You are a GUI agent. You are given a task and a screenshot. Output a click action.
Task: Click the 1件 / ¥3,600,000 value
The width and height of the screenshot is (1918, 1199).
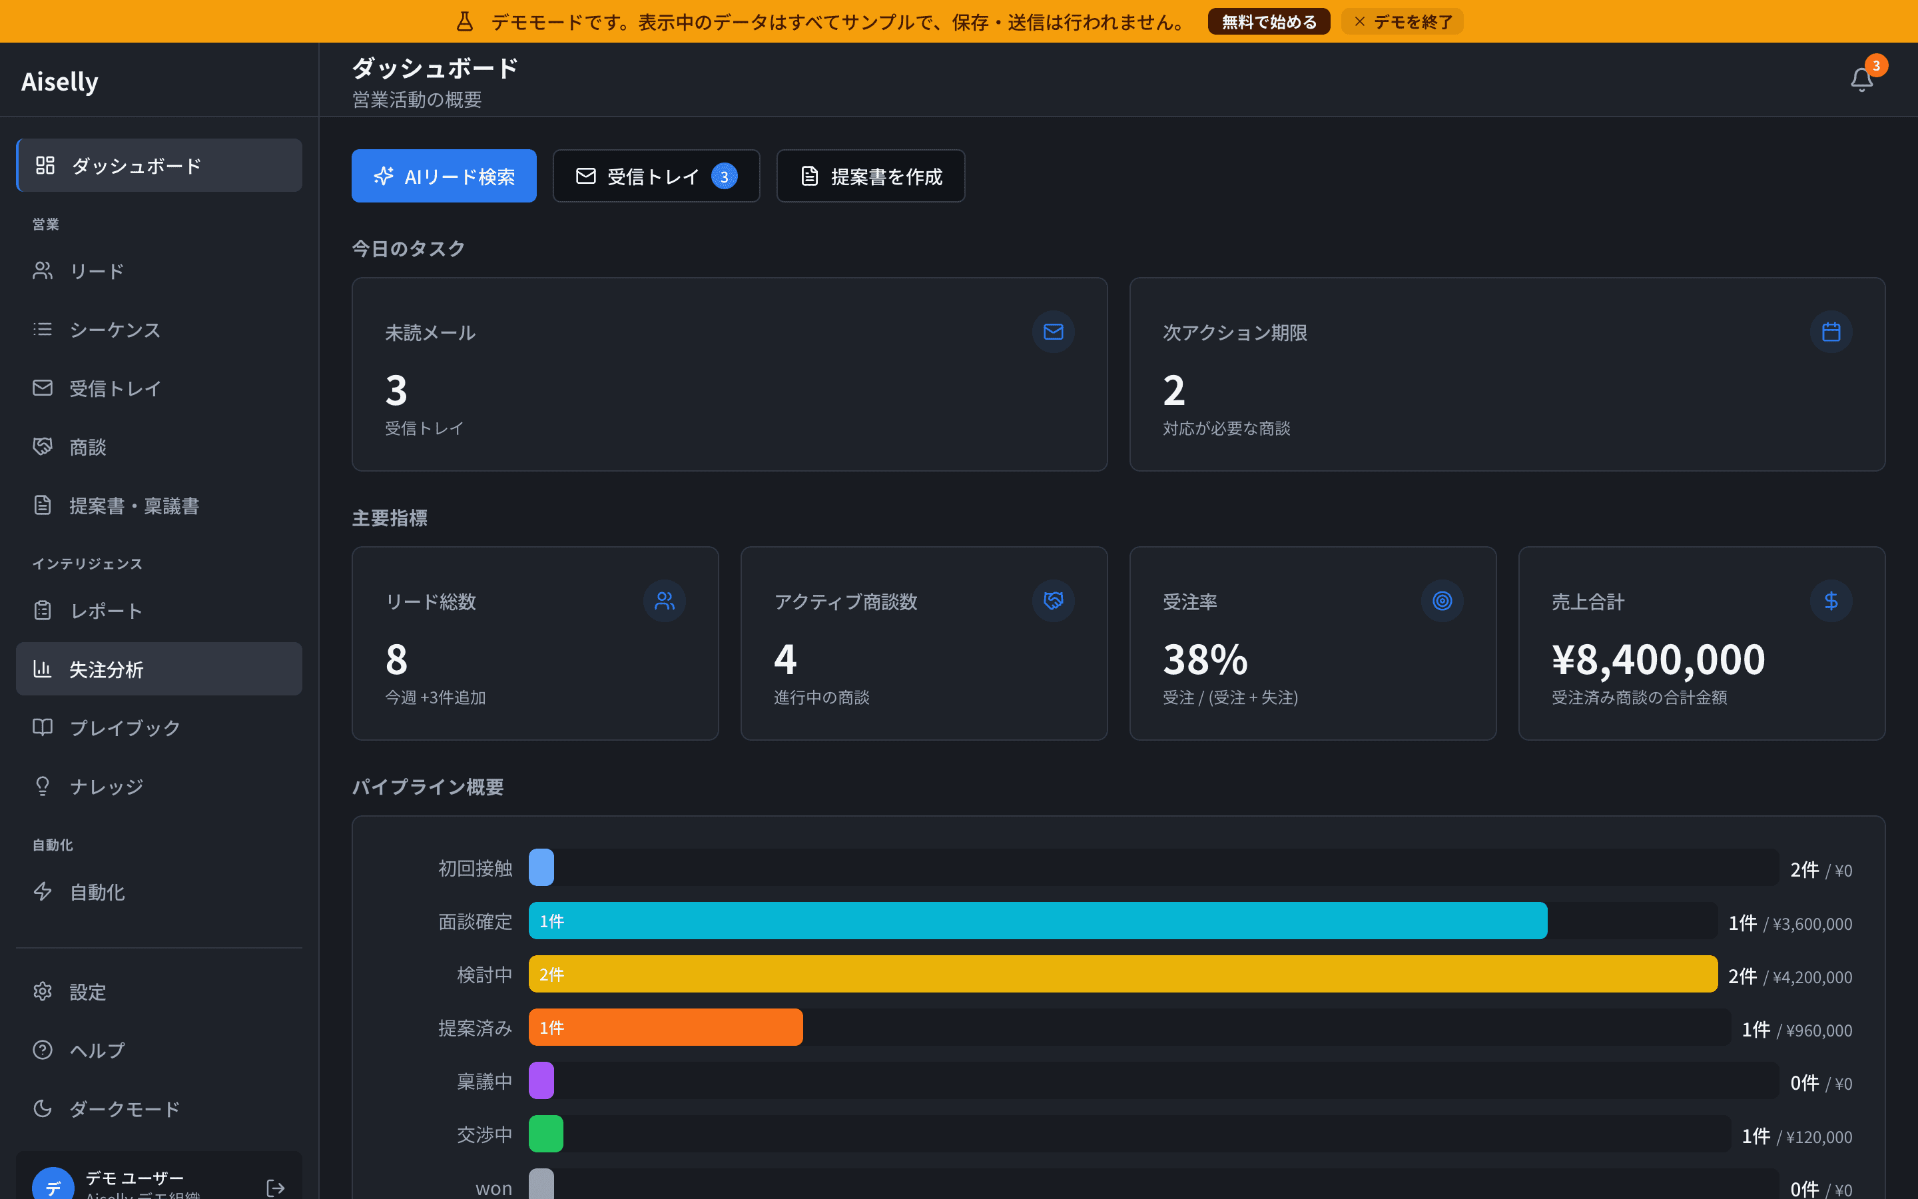click(x=1790, y=923)
